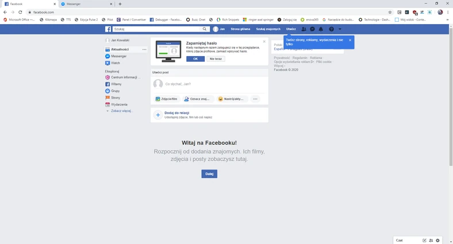Click Zdjęcie/film button
The width and height of the screenshot is (453, 244).
click(166, 99)
